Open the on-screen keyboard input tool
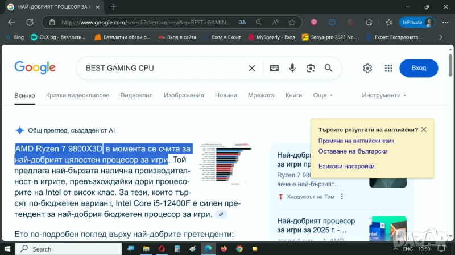The image size is (455, 255). click(x=274, y=68)
